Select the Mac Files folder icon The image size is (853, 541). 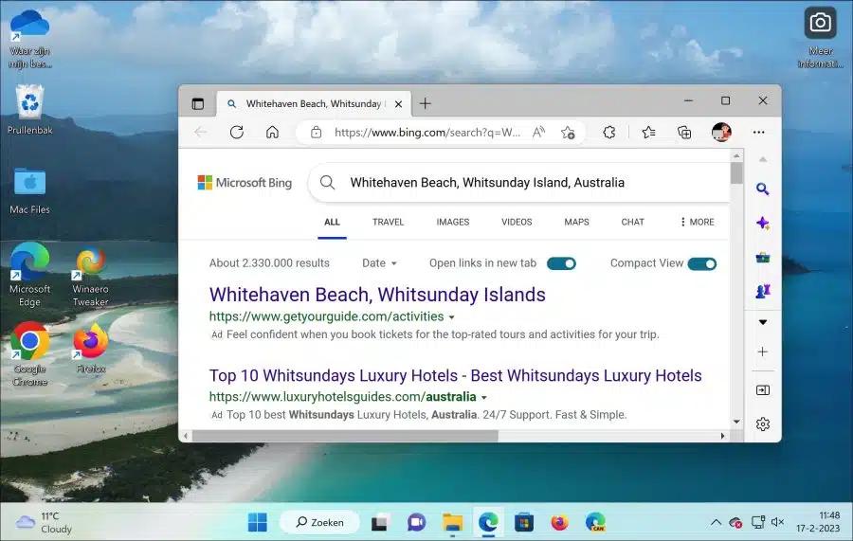pyautogui.click(x=30, y=190)
